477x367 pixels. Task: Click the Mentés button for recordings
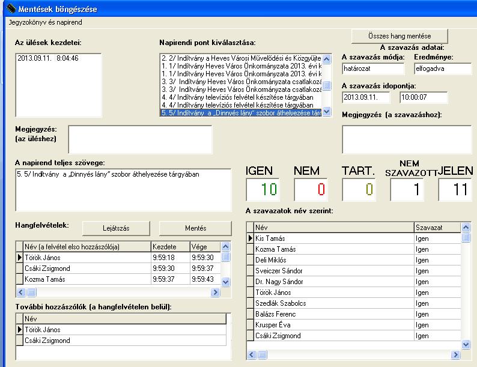coord(195,228)
